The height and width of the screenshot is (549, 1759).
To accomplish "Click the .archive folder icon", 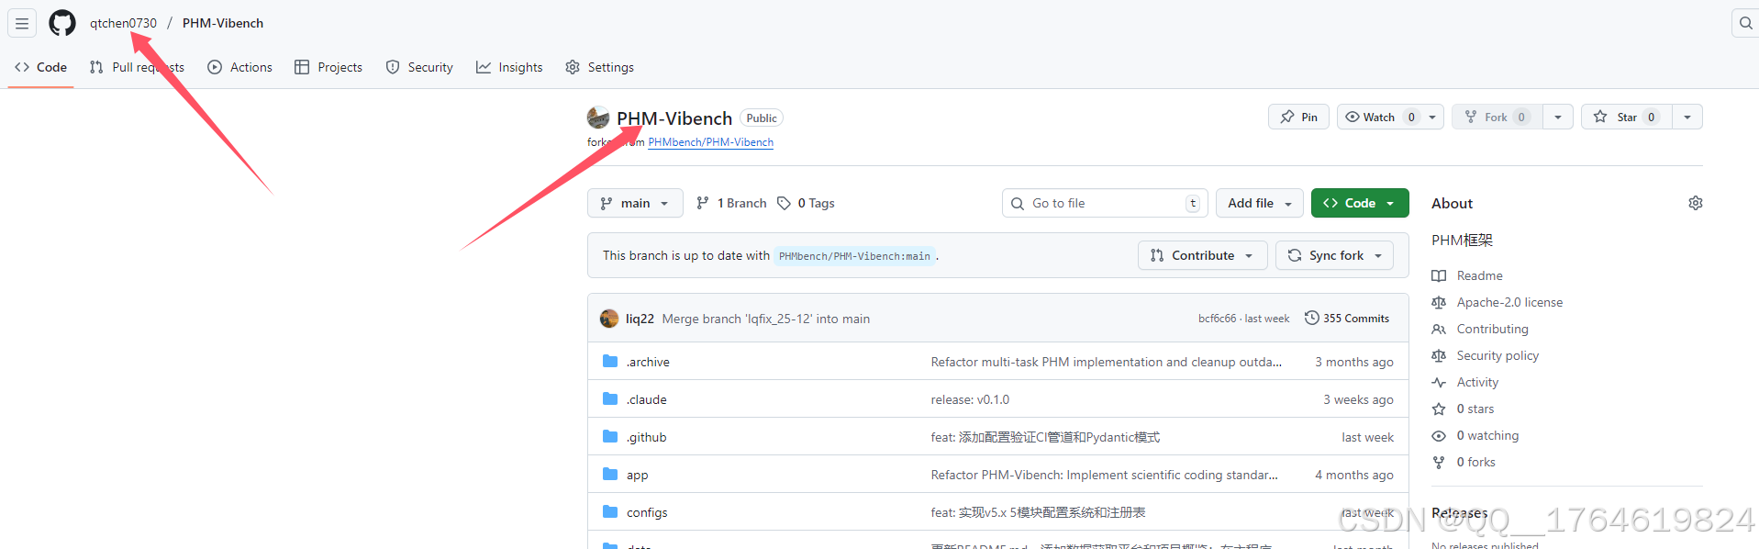I will click(610, 362).
